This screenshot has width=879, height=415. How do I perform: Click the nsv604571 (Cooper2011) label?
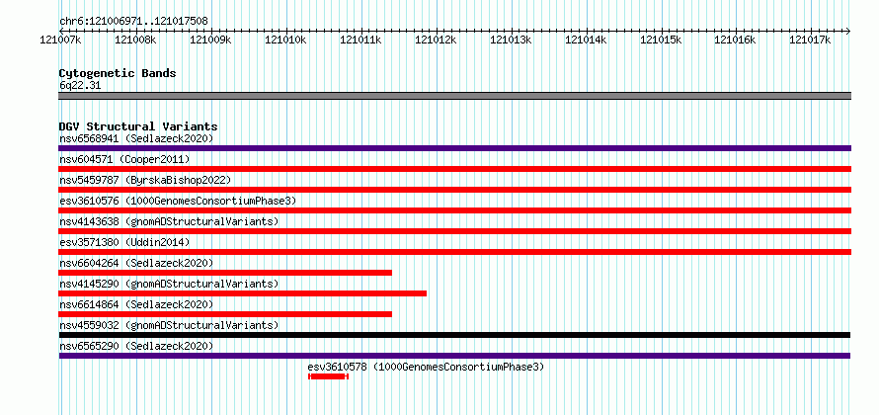pyautogui.click(x=124, y=159)
